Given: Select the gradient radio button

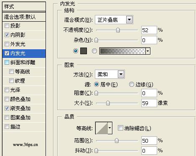Looking at the screenshot, I should (94, 51).
